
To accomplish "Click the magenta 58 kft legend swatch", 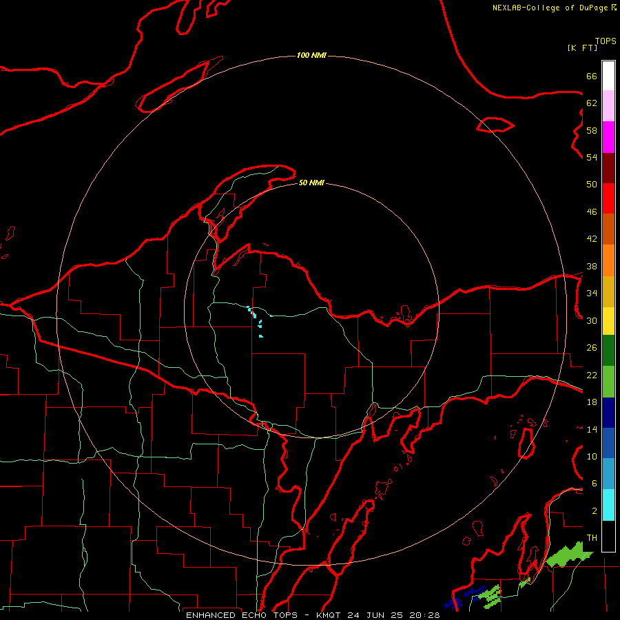I will pos(608,137).
